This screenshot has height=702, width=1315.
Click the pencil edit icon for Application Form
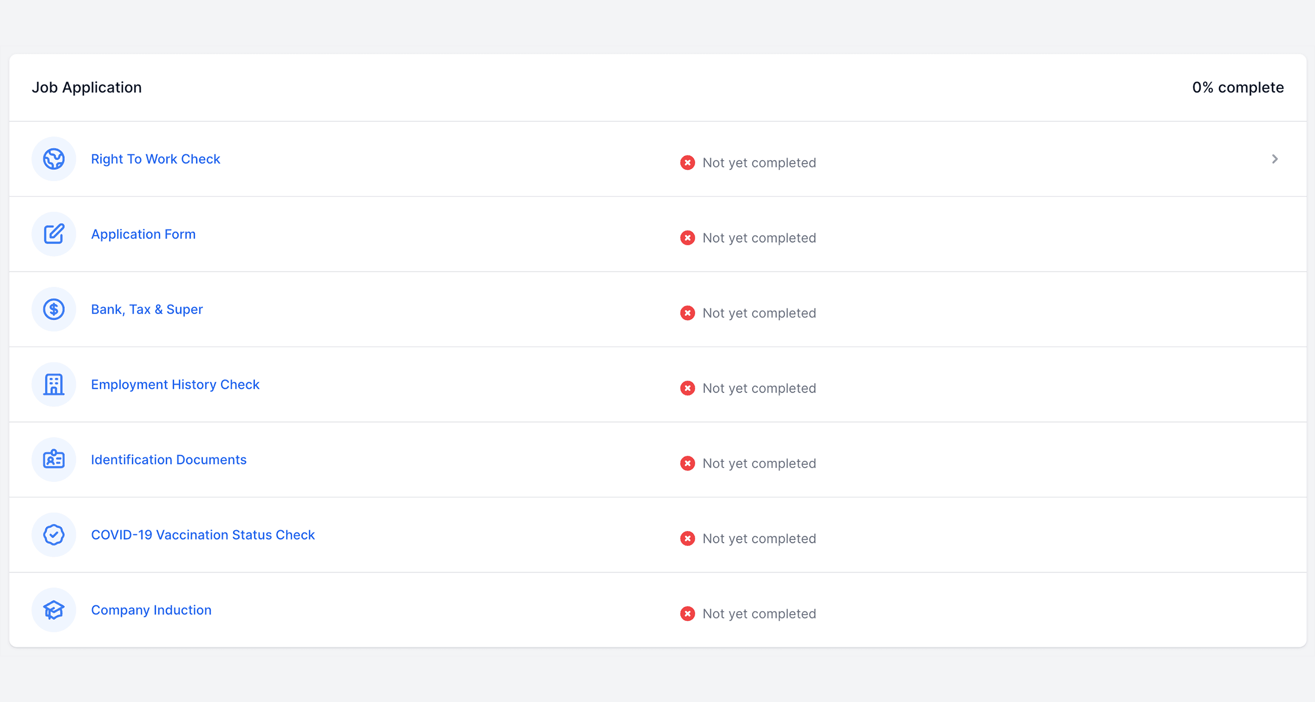pos(54,234)
